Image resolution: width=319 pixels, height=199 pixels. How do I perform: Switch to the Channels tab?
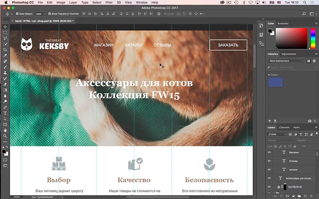pyautogui.click(x=284, y=127)
